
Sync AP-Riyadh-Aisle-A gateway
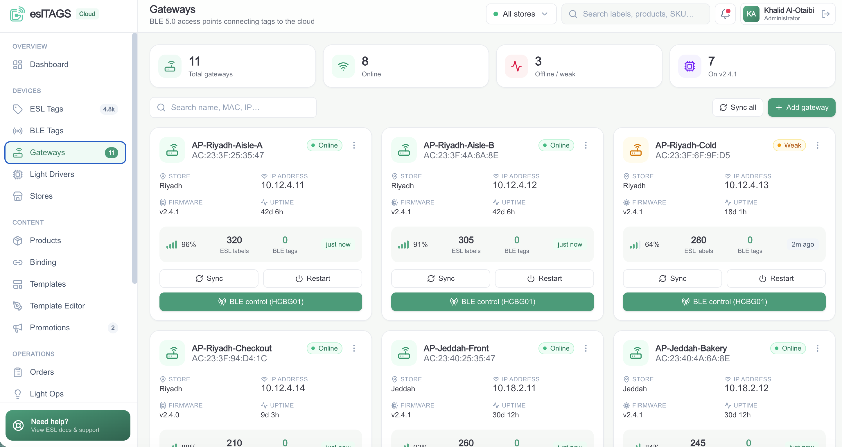coord(209,278)
